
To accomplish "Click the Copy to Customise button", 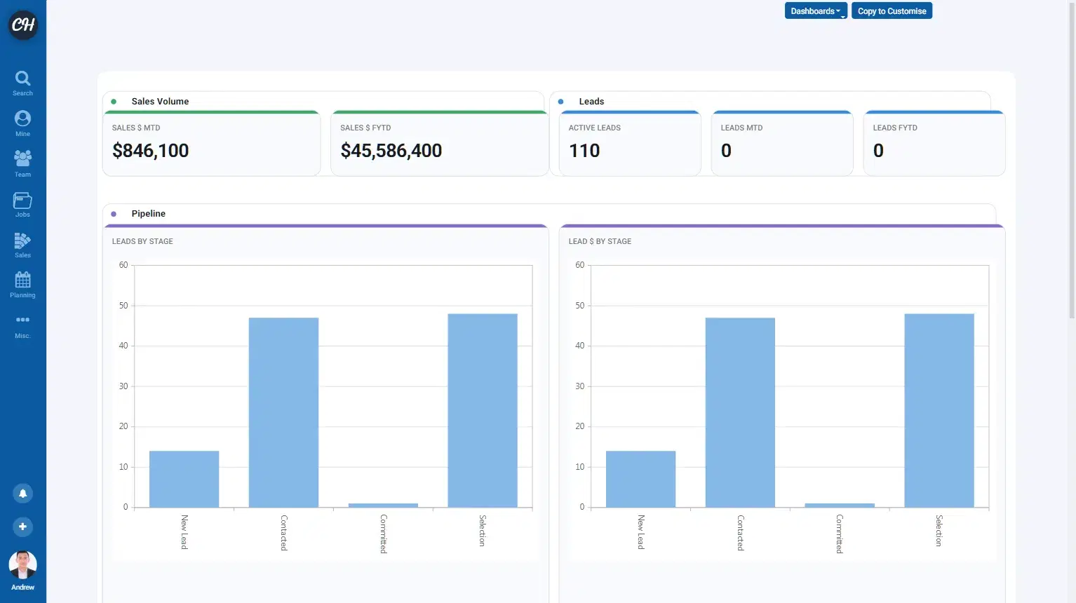I will (892, 11).
